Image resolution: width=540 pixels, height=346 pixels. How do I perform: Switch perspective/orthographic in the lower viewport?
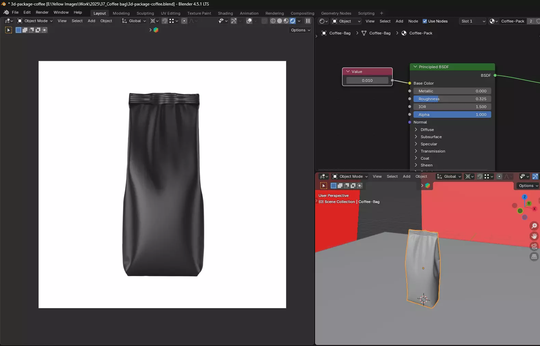(534, 257)
